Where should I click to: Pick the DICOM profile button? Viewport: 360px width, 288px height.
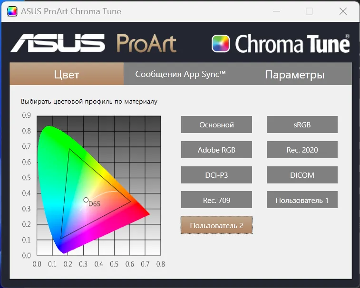click(x=302, y=175)
